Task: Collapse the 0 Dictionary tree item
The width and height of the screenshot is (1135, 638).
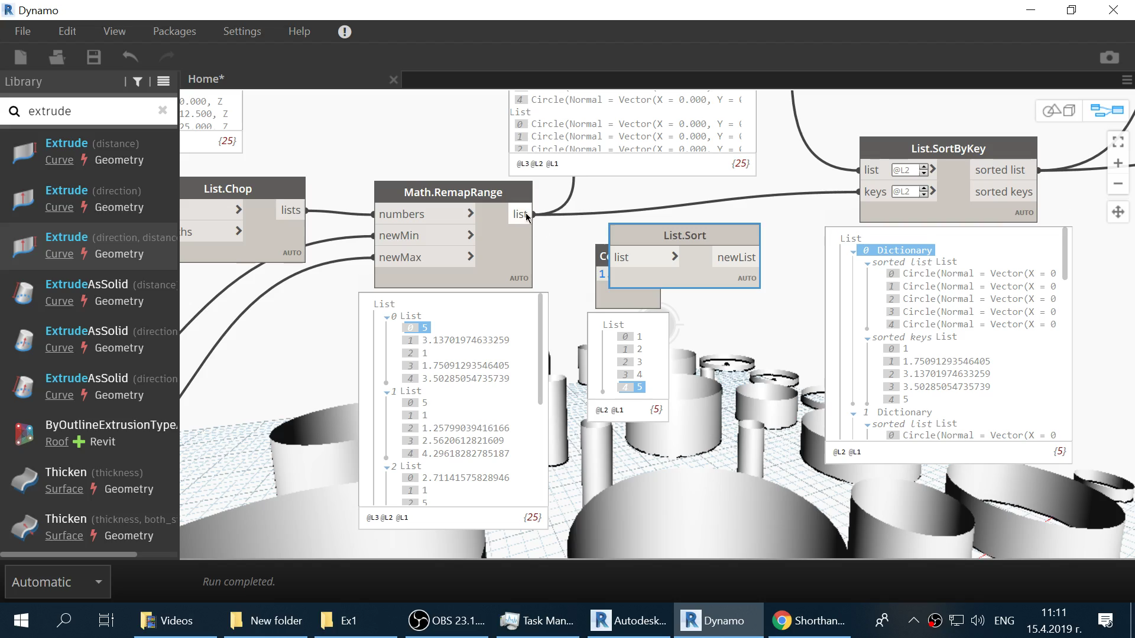Action: 853,252
